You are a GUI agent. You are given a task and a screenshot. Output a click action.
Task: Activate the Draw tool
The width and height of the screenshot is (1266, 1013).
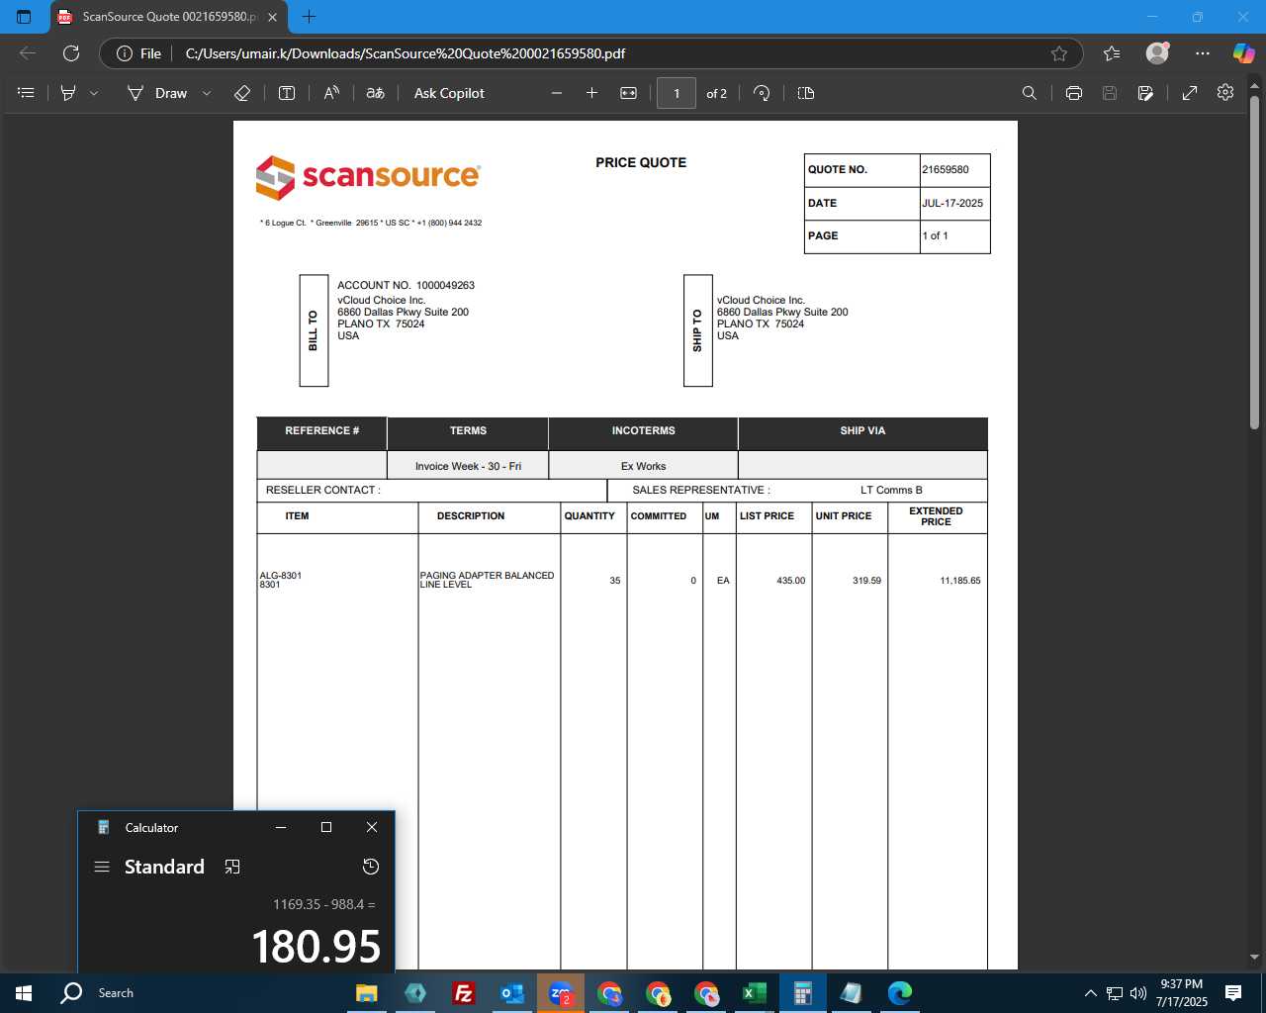(157, 93)
